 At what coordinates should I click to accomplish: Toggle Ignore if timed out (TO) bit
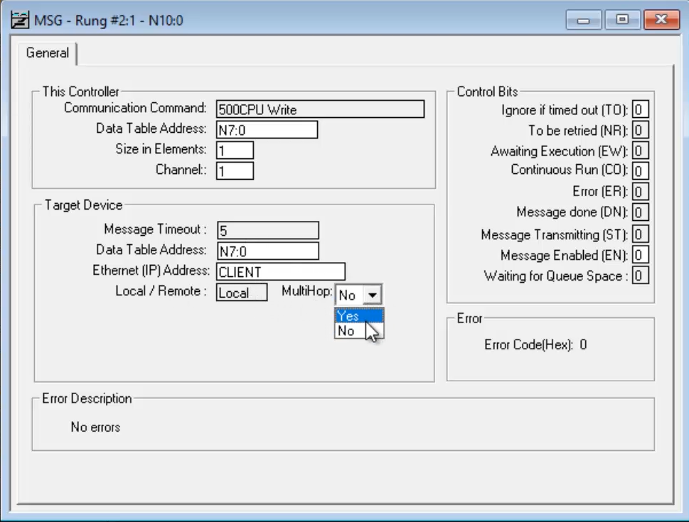640,110
